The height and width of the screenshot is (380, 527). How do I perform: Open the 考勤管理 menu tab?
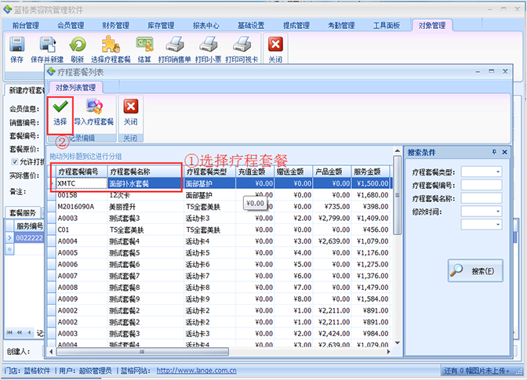tap(341, 25)
